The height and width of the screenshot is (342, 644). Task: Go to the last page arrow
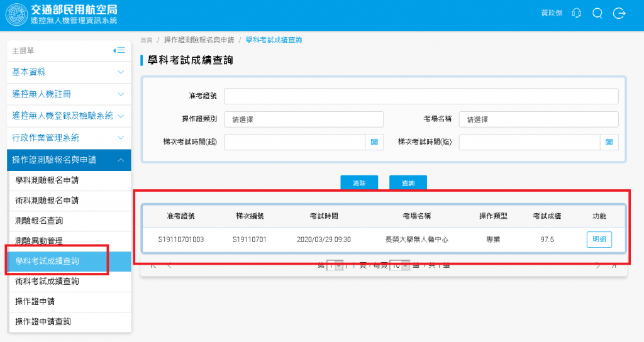[x=614, y=266]
